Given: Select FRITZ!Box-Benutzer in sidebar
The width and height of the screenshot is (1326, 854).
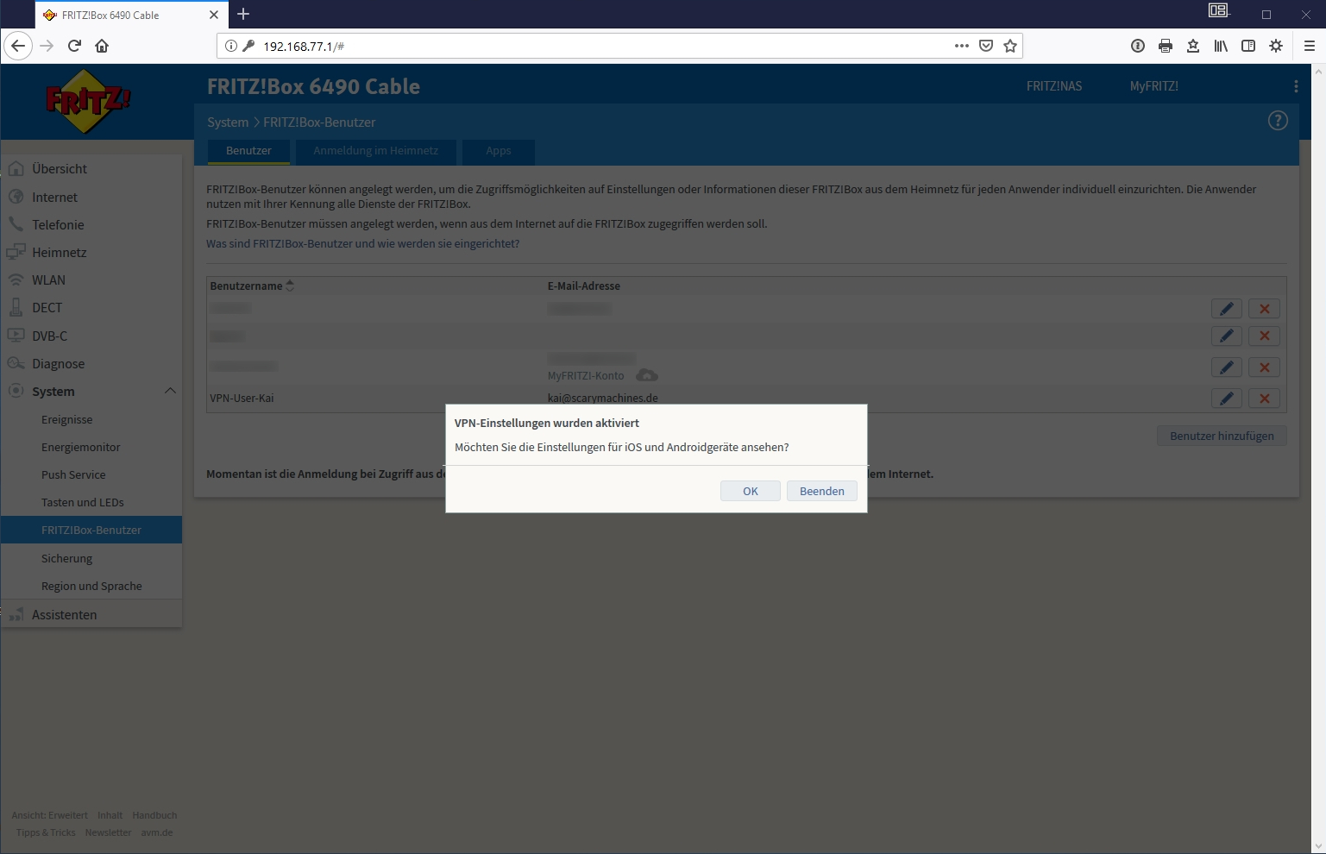Looking at the screenshot, I should (91, 530).
